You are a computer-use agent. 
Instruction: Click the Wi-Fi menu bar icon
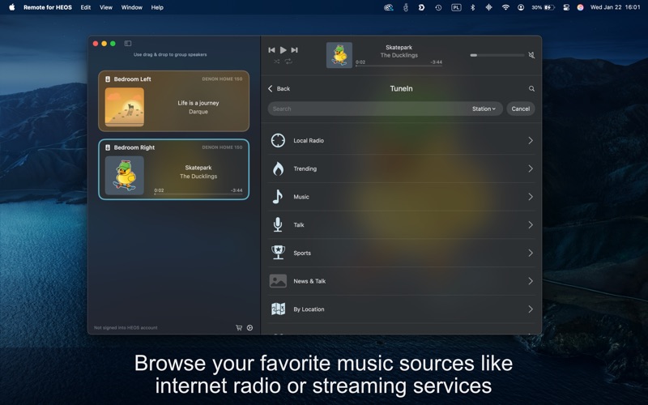(x=505, y=7)
